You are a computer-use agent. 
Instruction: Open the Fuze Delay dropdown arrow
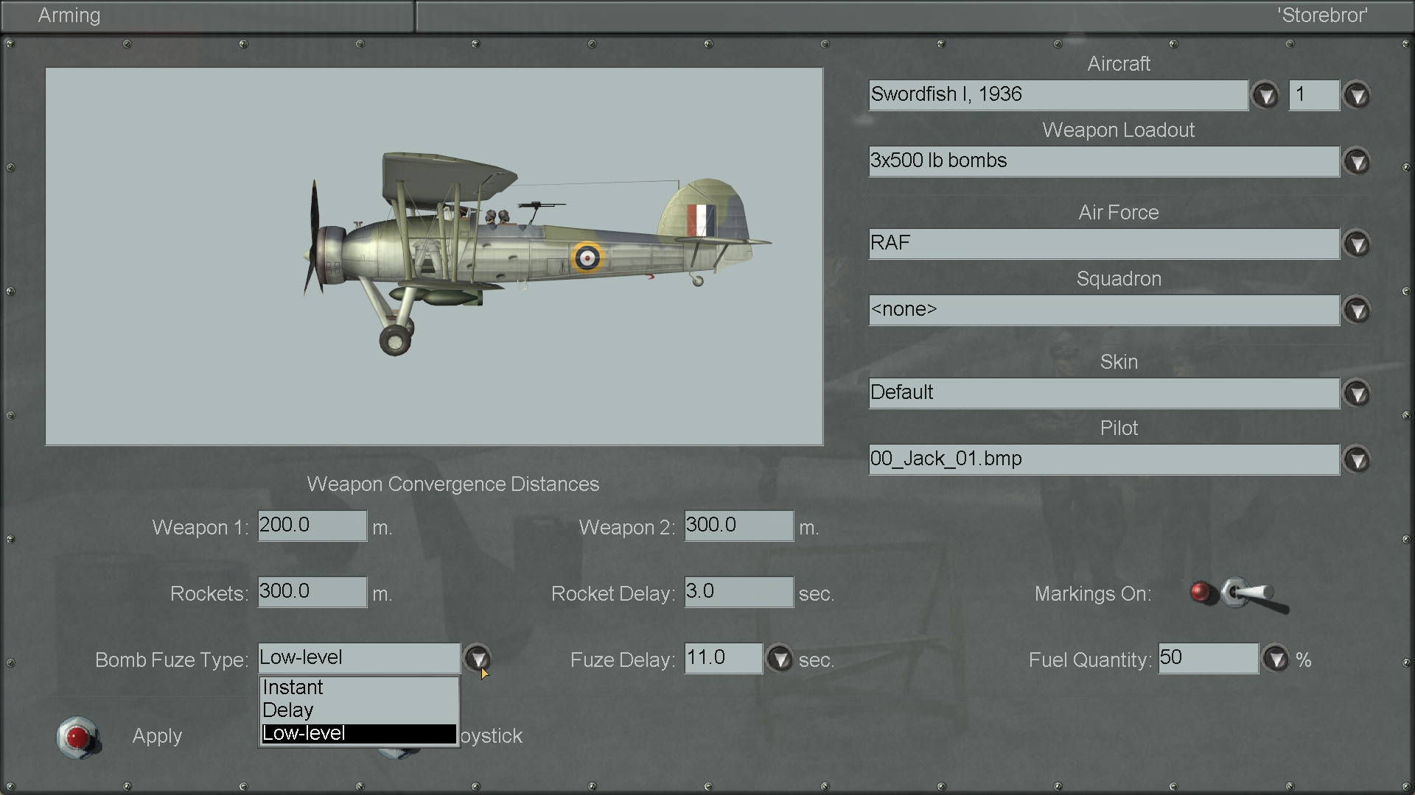pos(779,658)
